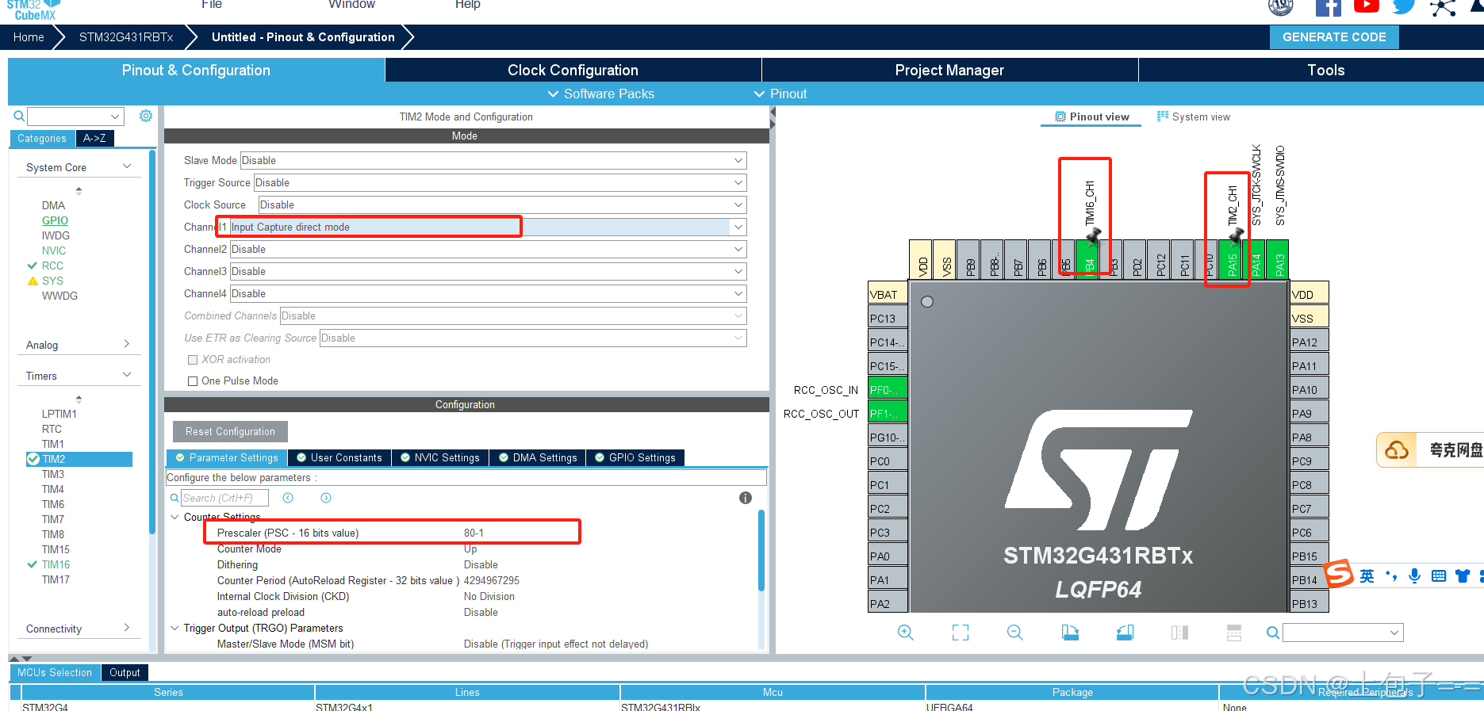Rotate the chip clockwise
Viewport: 1484px width, 711px height.
click(1070, 633)
